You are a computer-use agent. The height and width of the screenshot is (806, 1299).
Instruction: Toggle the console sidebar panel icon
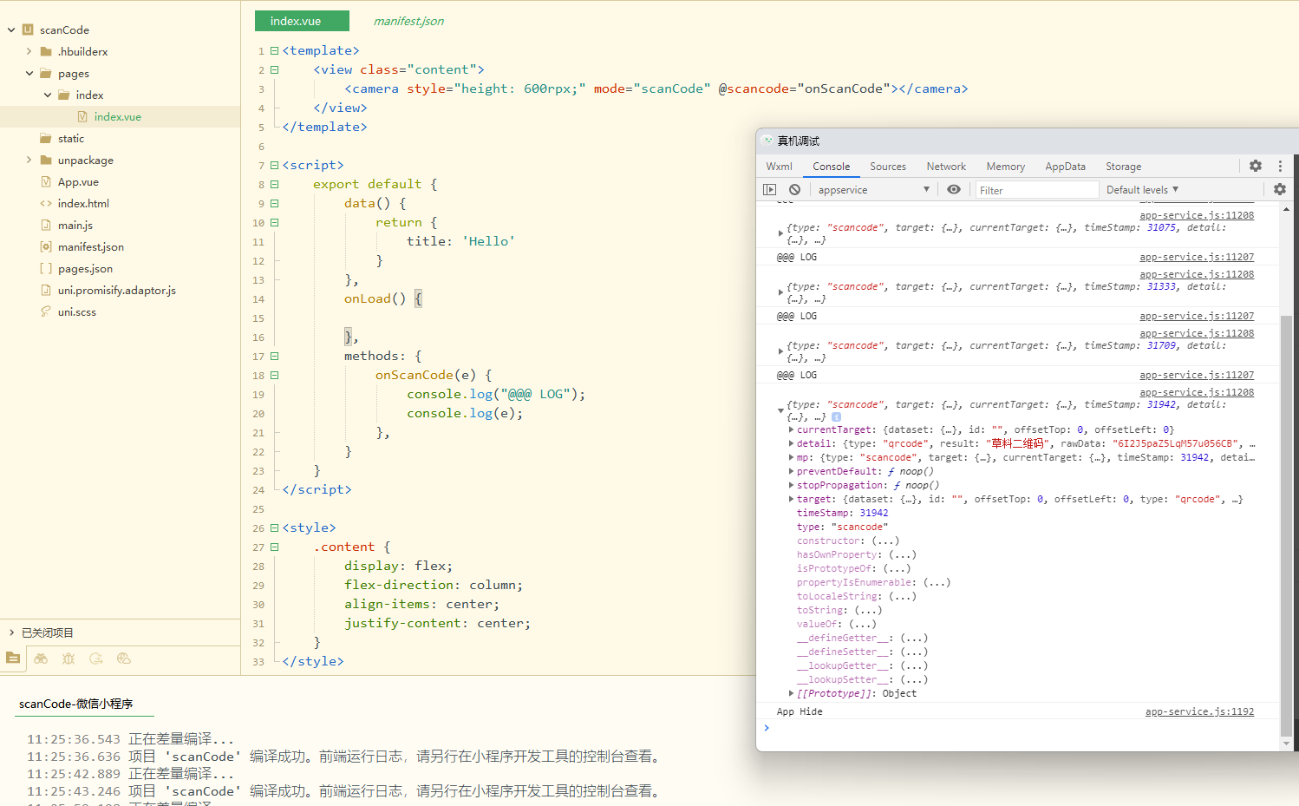[770, 189]
